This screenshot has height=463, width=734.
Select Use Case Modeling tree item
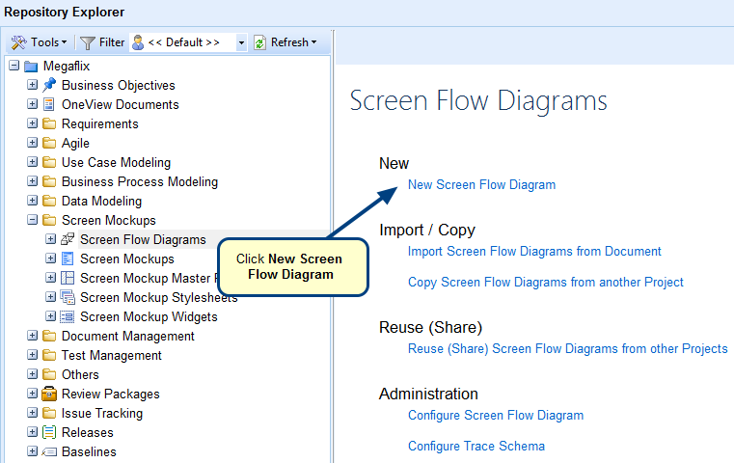point(116,162)
